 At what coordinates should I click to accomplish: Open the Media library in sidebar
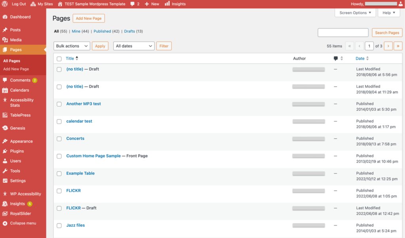(x=16, y=40)
